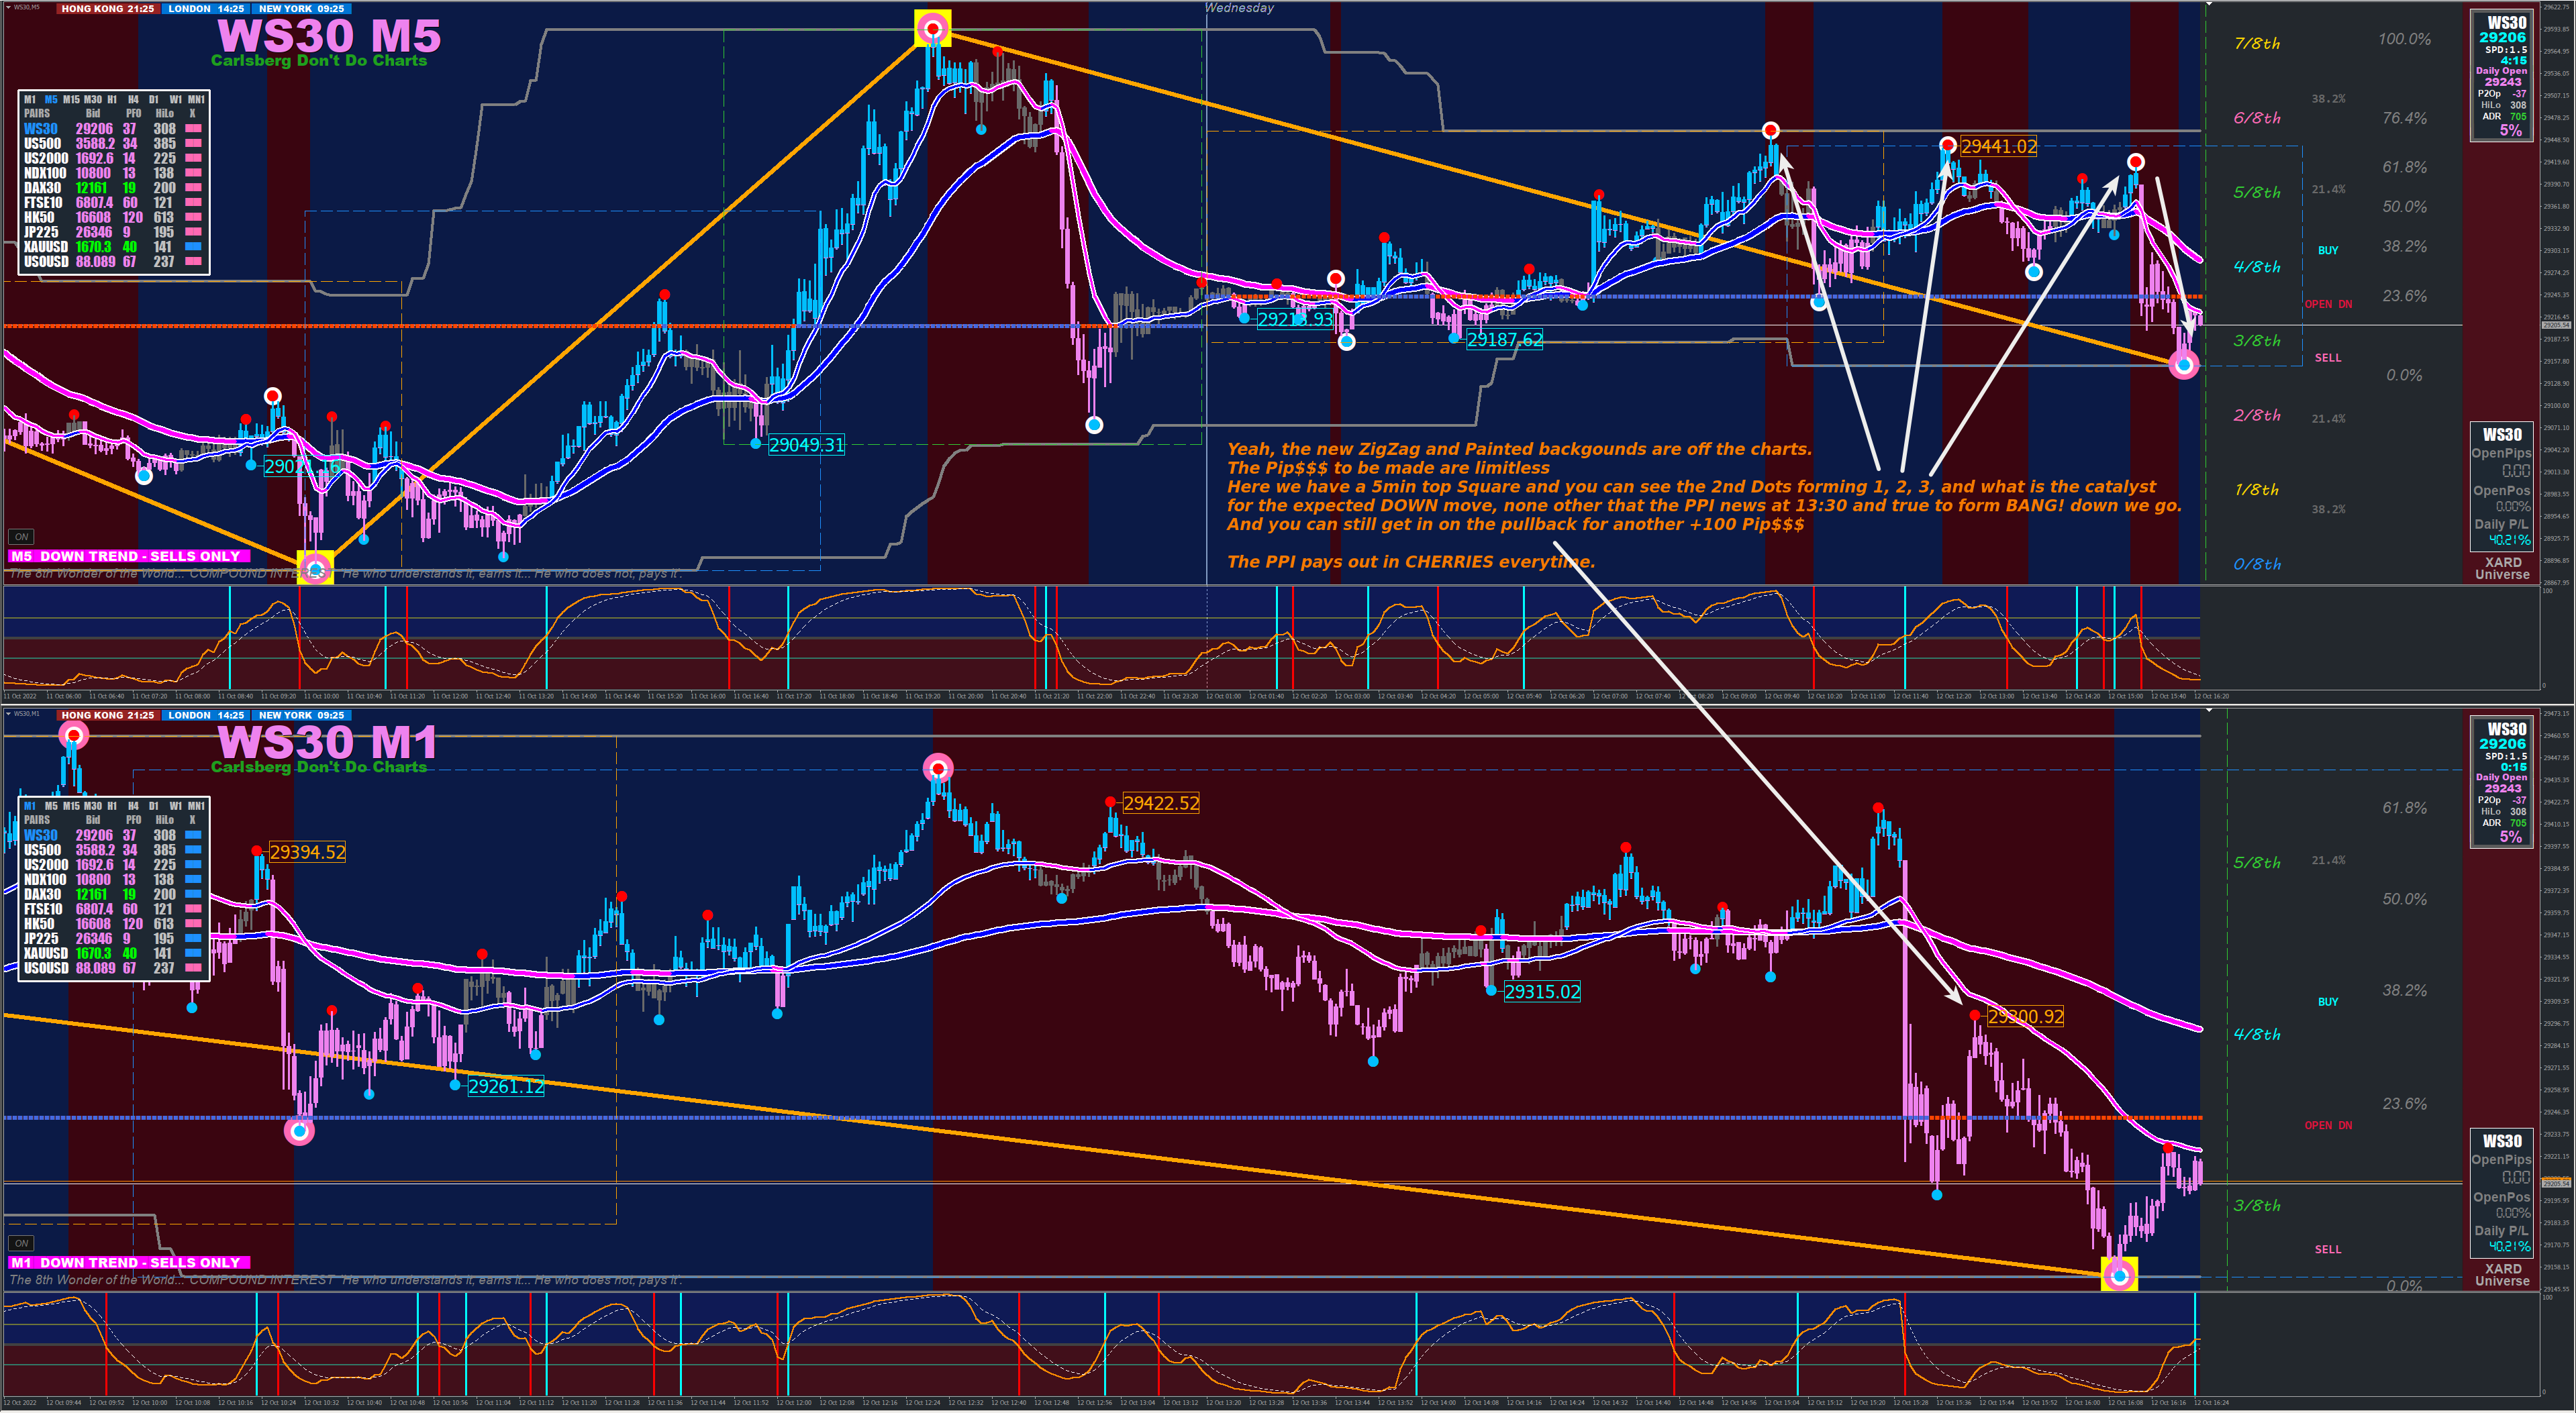2576x1413 pixels.
Task: Click pink-circled high marker at M1 chart's top-left
Action: pyautogui.click(x=73, y=735)
